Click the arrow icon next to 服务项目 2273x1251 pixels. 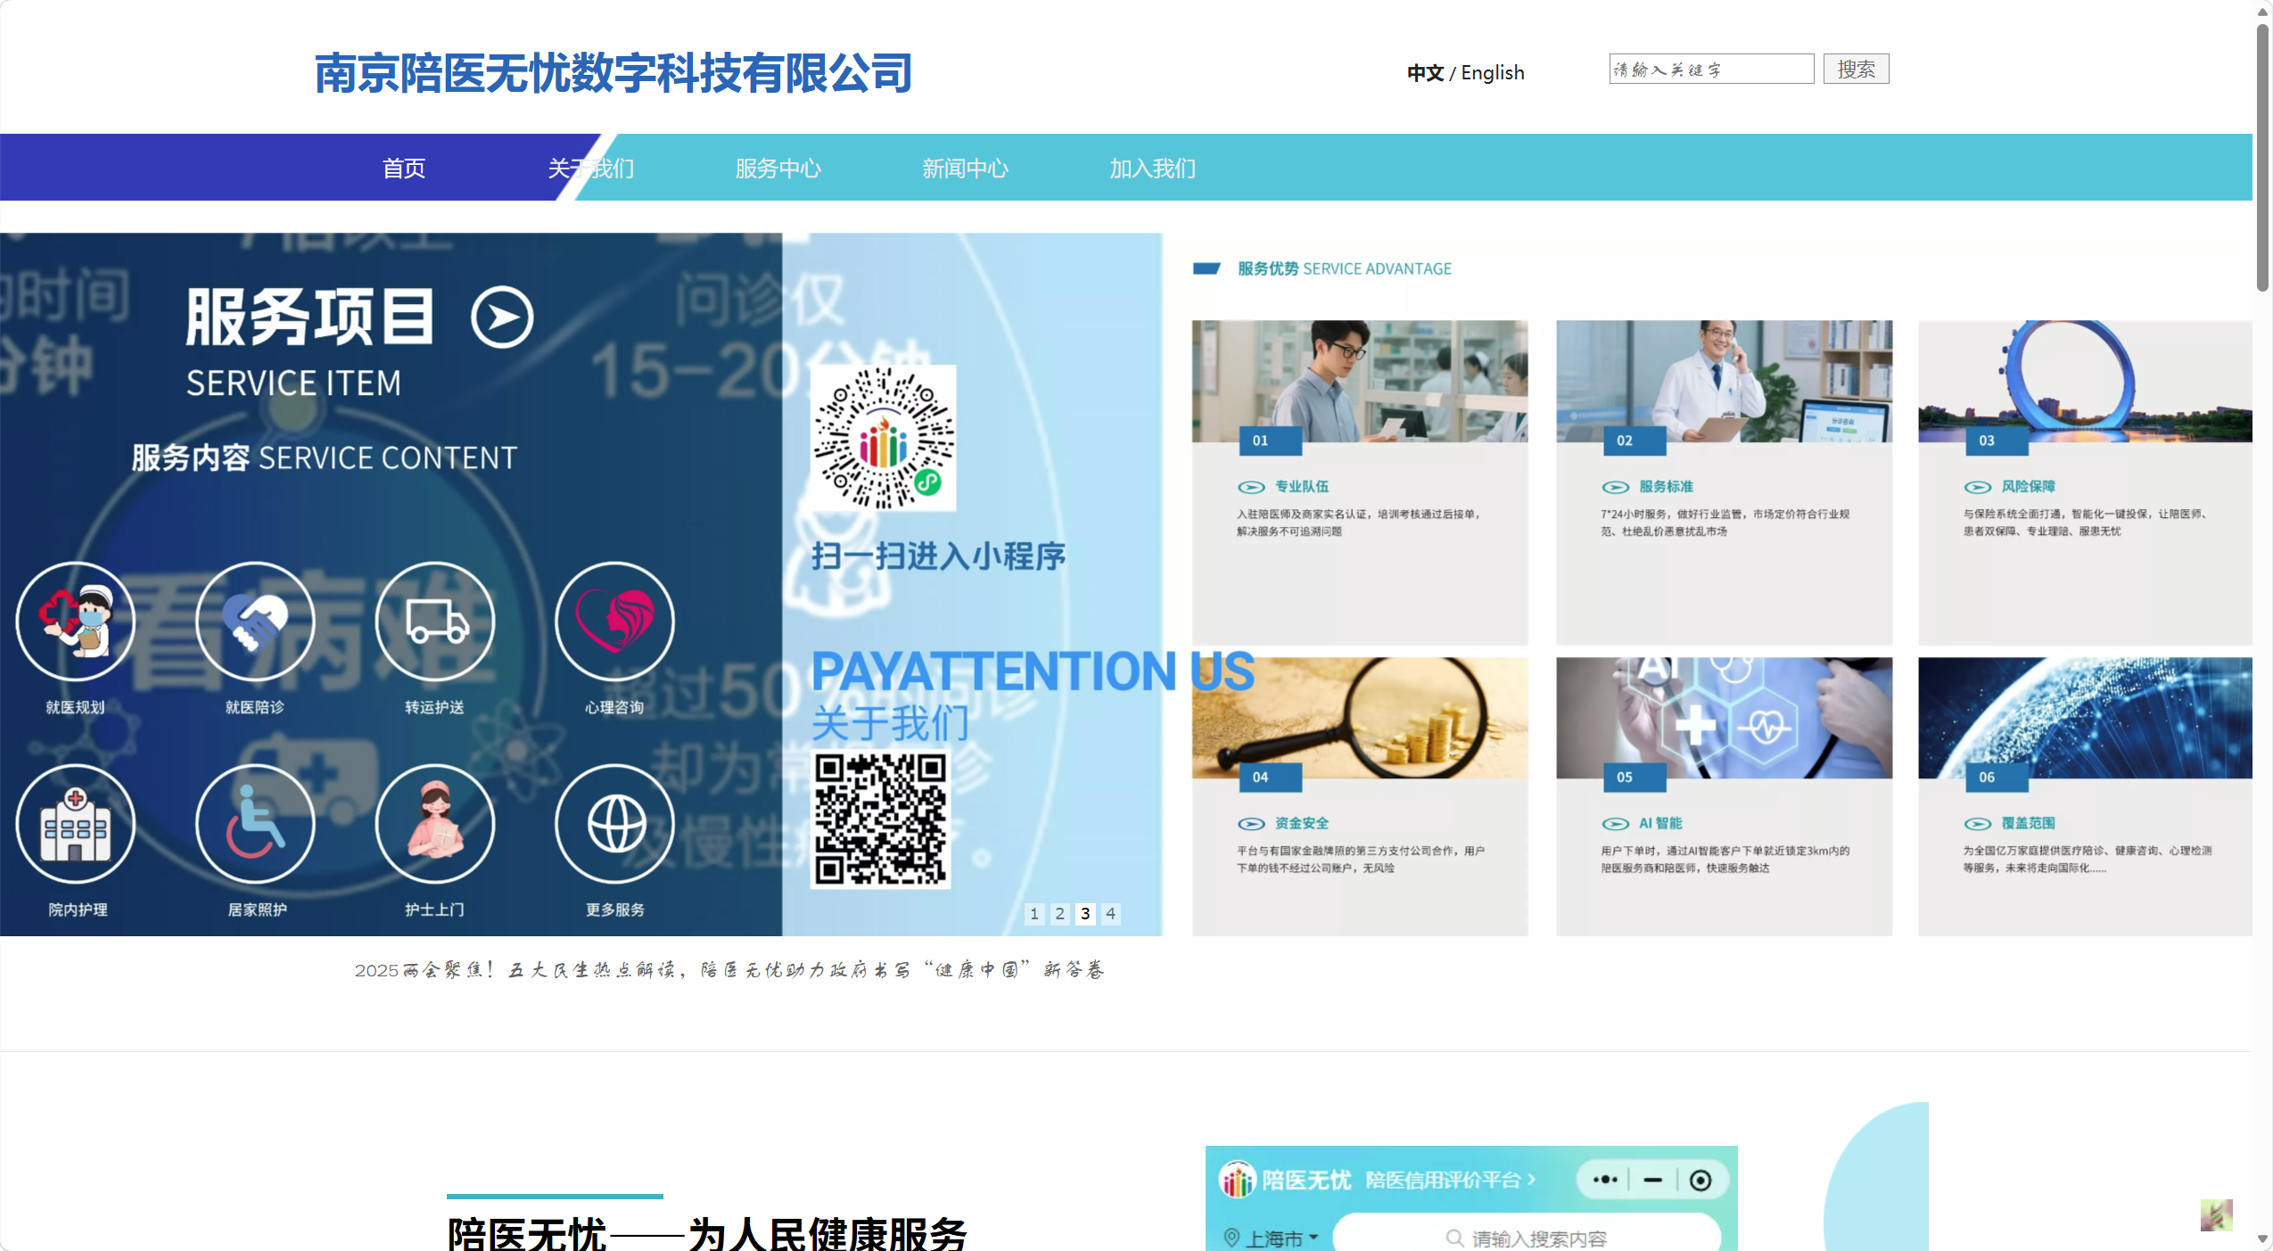502,317
